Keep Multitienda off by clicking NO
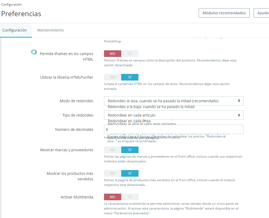Image resolution: width=269 pixels, height=218 pixels. [112, 197]
